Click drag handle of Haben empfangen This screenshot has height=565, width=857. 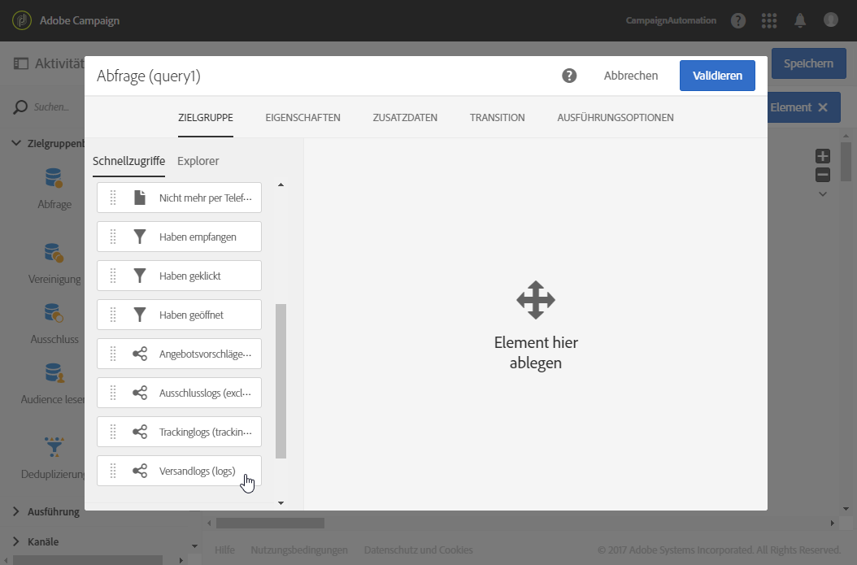pos(113,237)
